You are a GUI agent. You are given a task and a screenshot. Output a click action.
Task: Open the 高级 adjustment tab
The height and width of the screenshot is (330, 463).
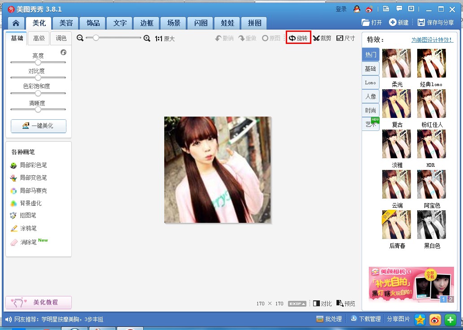coord(39,39)
